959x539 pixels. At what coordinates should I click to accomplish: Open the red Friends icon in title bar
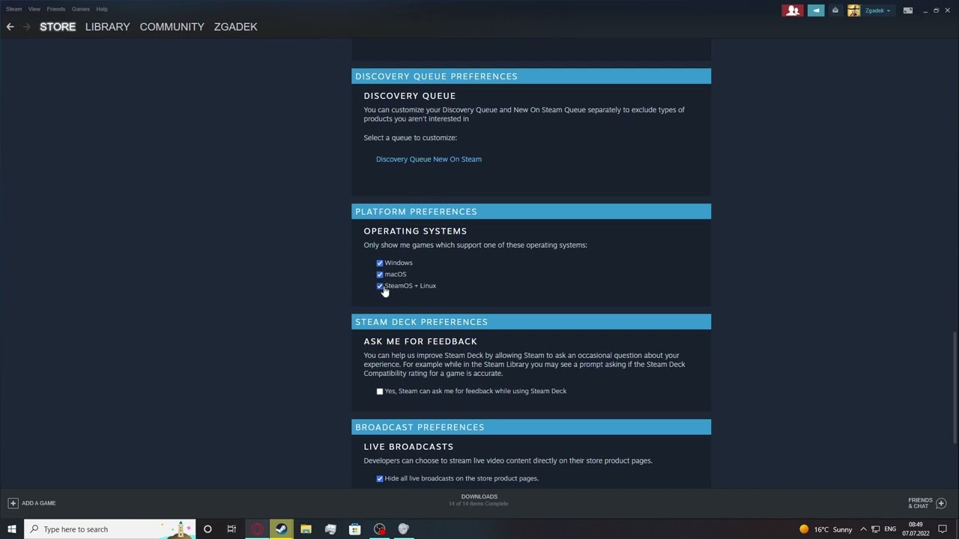click(x=793, y=10)
